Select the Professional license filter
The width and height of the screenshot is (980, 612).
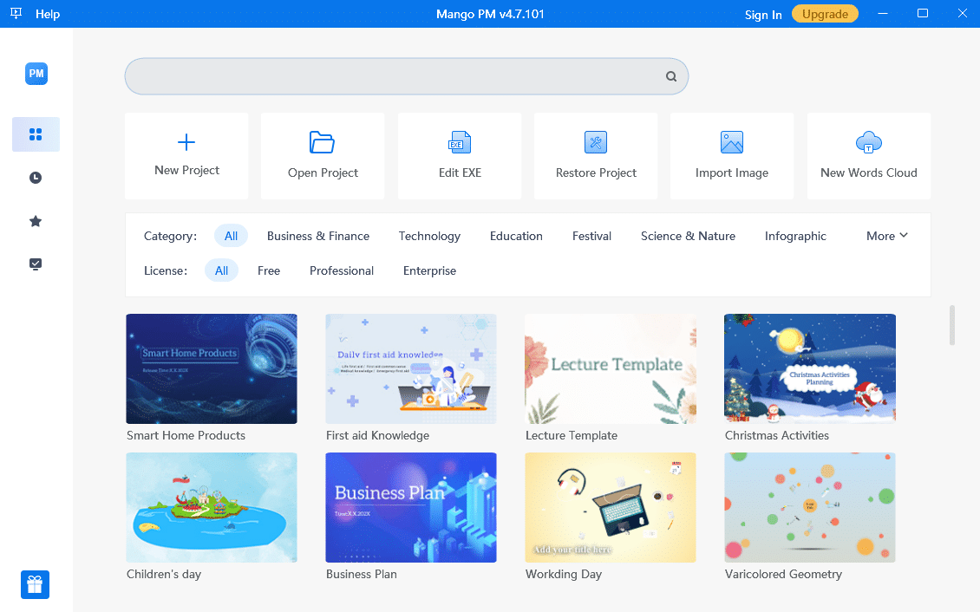point(342,270)
